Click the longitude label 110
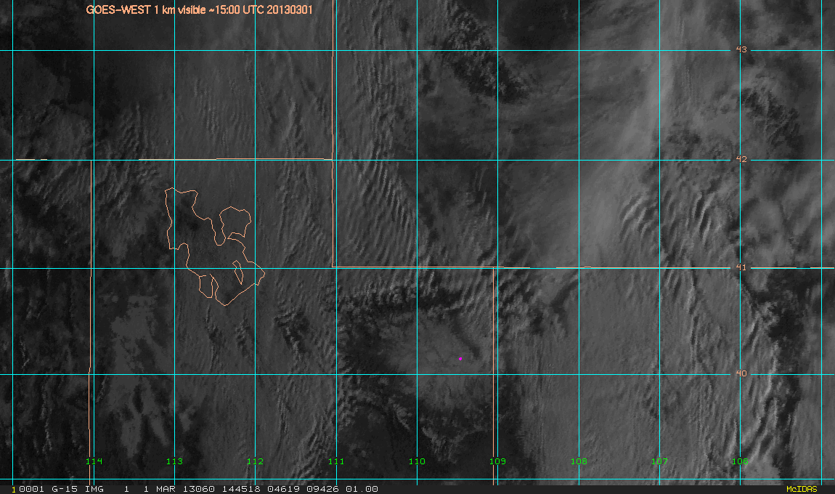Image resolution: width=835 pixels, height=494 pixels. [417, 461]
